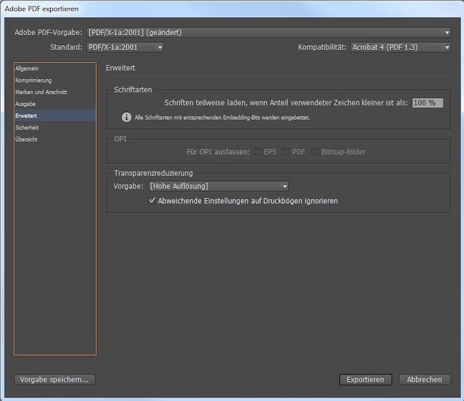Toggle the Bitmap-Bilder checkbox for OPI
This screenshot has width=464, height=401.
coord(315,152)
